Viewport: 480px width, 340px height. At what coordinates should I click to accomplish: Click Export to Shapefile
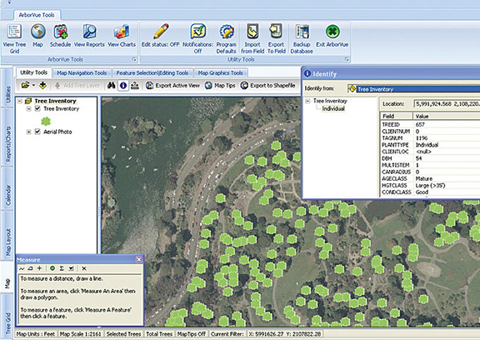pos(267,85)
